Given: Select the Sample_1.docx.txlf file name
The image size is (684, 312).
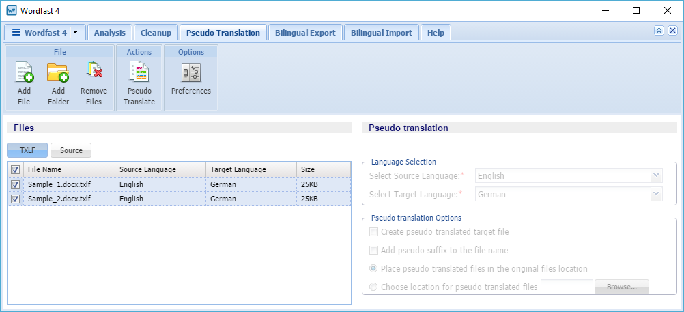Looking at the screenshot, I should (59, 184).
